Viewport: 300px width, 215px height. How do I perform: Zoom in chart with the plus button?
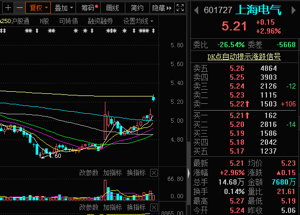pos(8,8)
